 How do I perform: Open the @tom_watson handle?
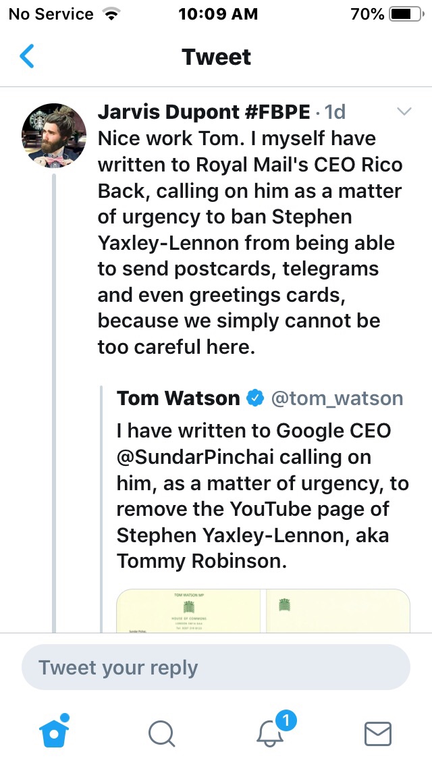pyautogui.click(x=337, y=398)
